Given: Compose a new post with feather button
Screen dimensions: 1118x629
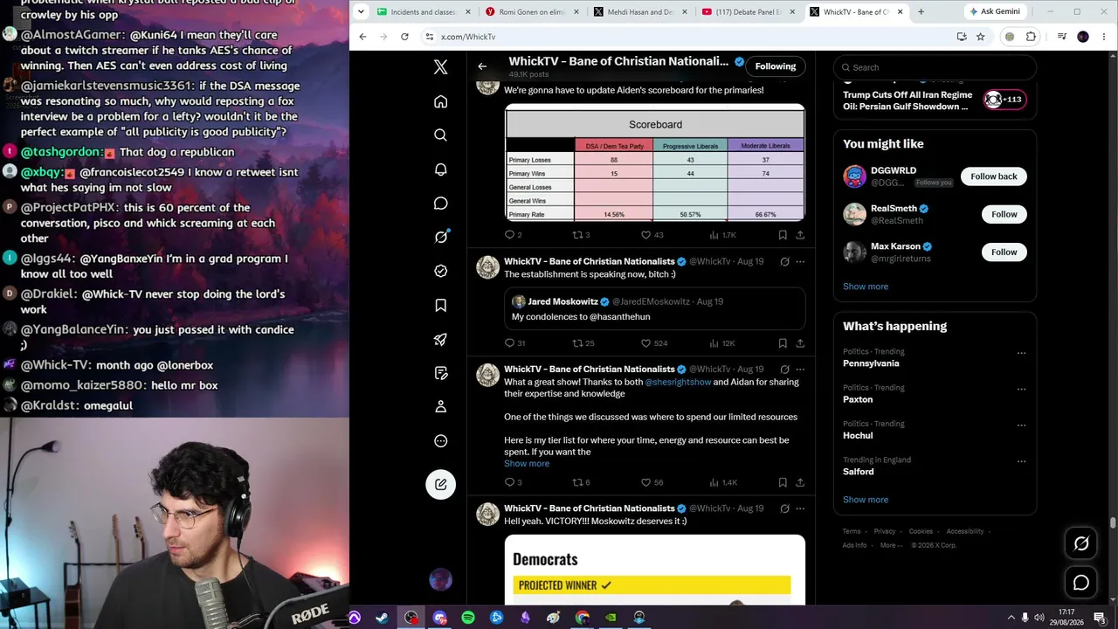Looking at the screenshot, I should [440, 484].
